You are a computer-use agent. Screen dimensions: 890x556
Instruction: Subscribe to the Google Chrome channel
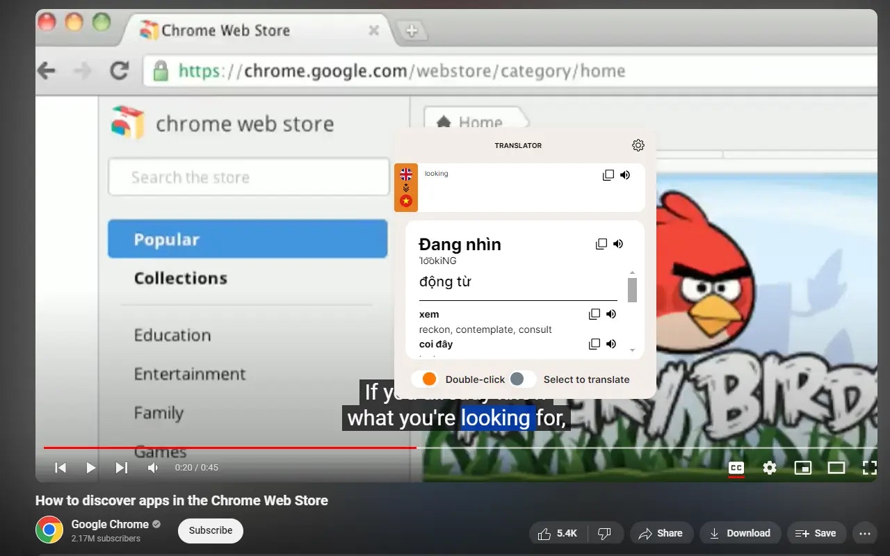[211, 530]
